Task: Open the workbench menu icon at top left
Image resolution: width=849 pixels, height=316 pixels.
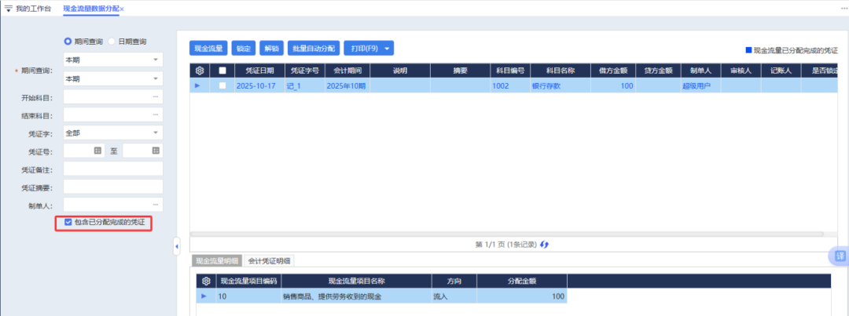Action: 8,9
